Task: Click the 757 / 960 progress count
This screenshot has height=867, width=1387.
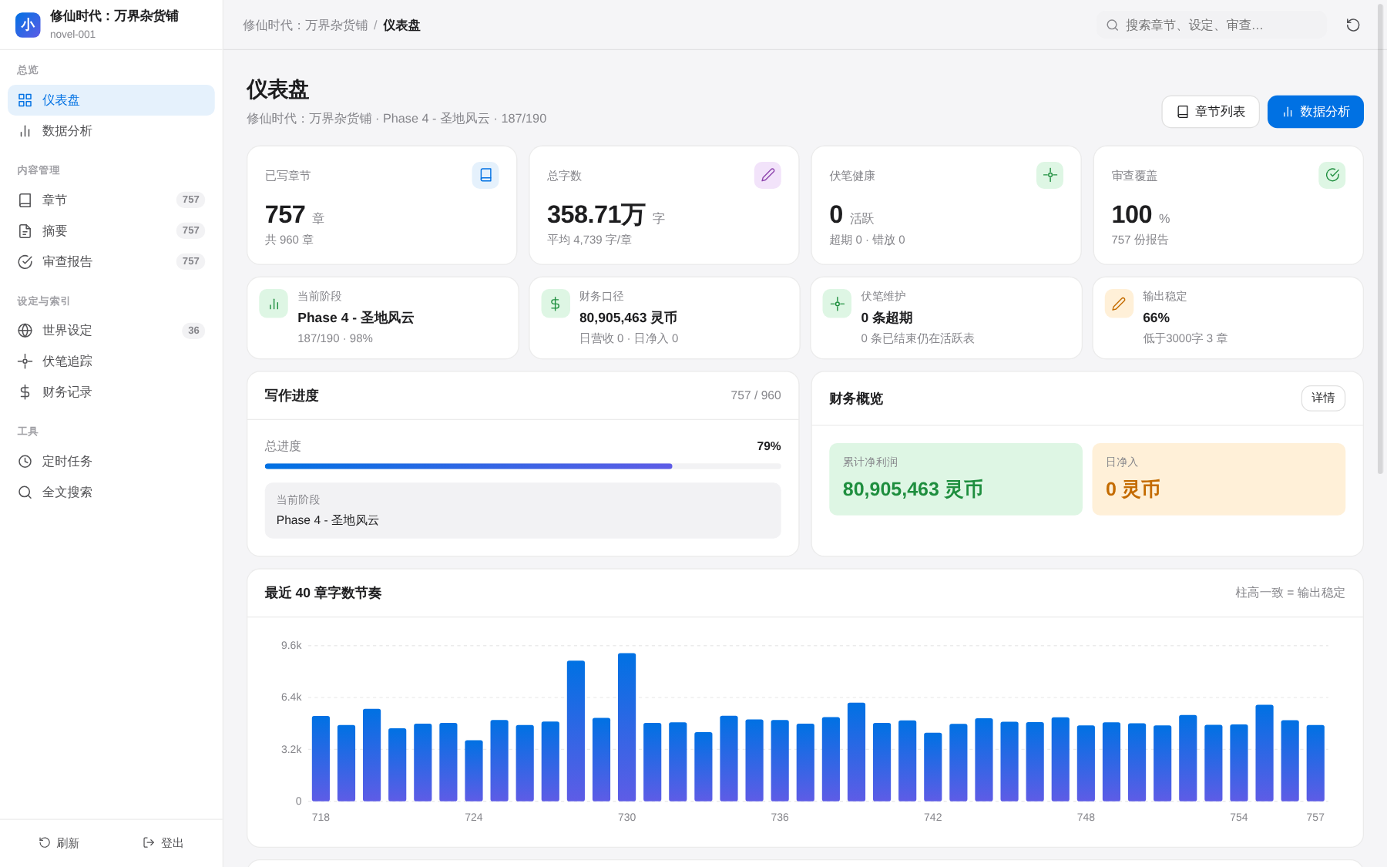Action: click(756, 395)
